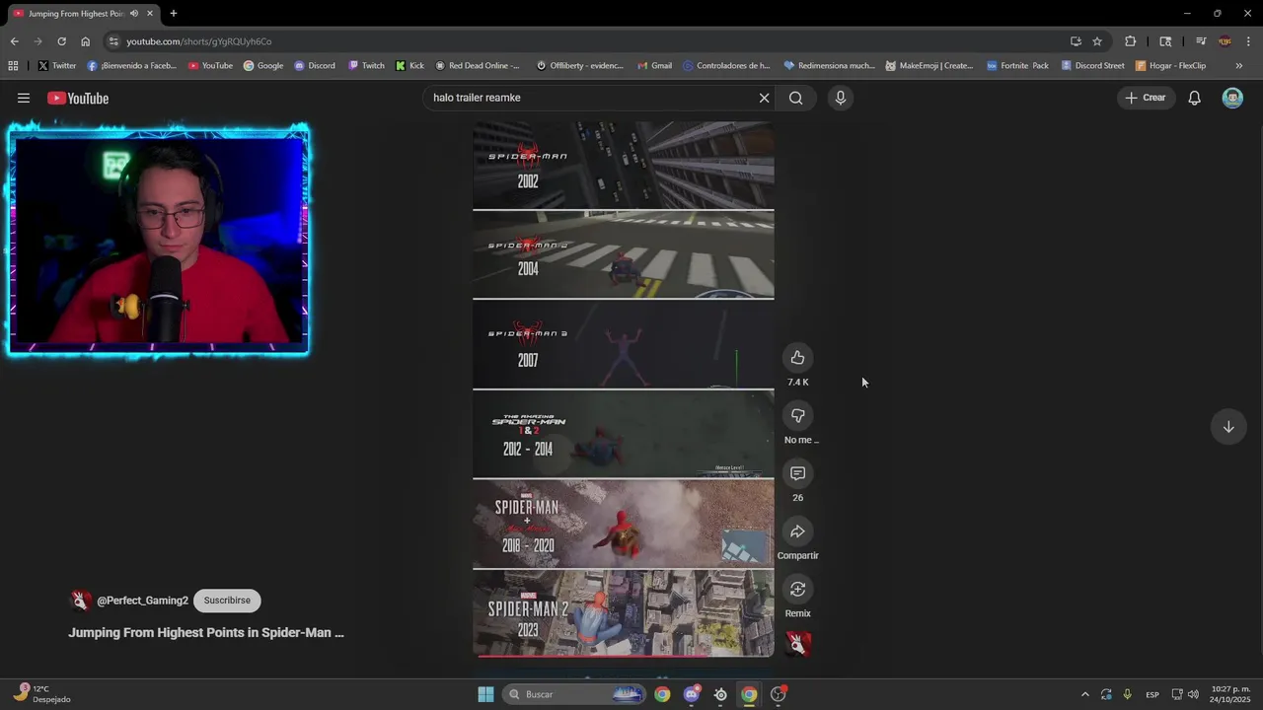Go to YouTube home via logo
Viewport: 1263px width, 710px height.
78,98
